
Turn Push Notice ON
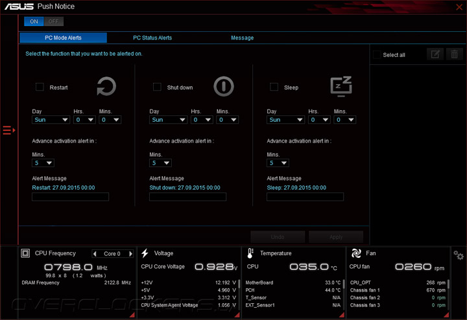point(34,21)
